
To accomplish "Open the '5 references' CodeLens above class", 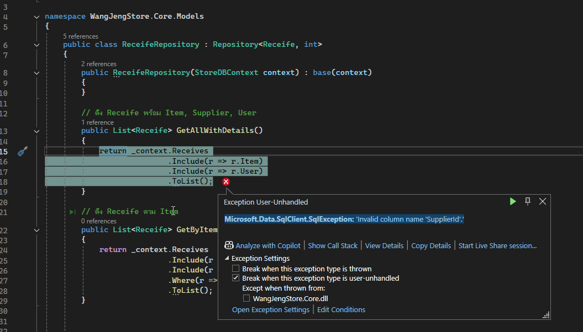I will click(x=80, y=36).
